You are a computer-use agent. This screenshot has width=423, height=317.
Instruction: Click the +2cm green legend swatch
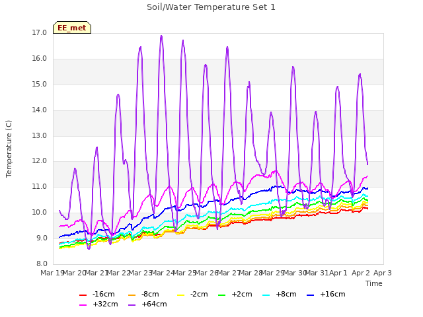222,295
